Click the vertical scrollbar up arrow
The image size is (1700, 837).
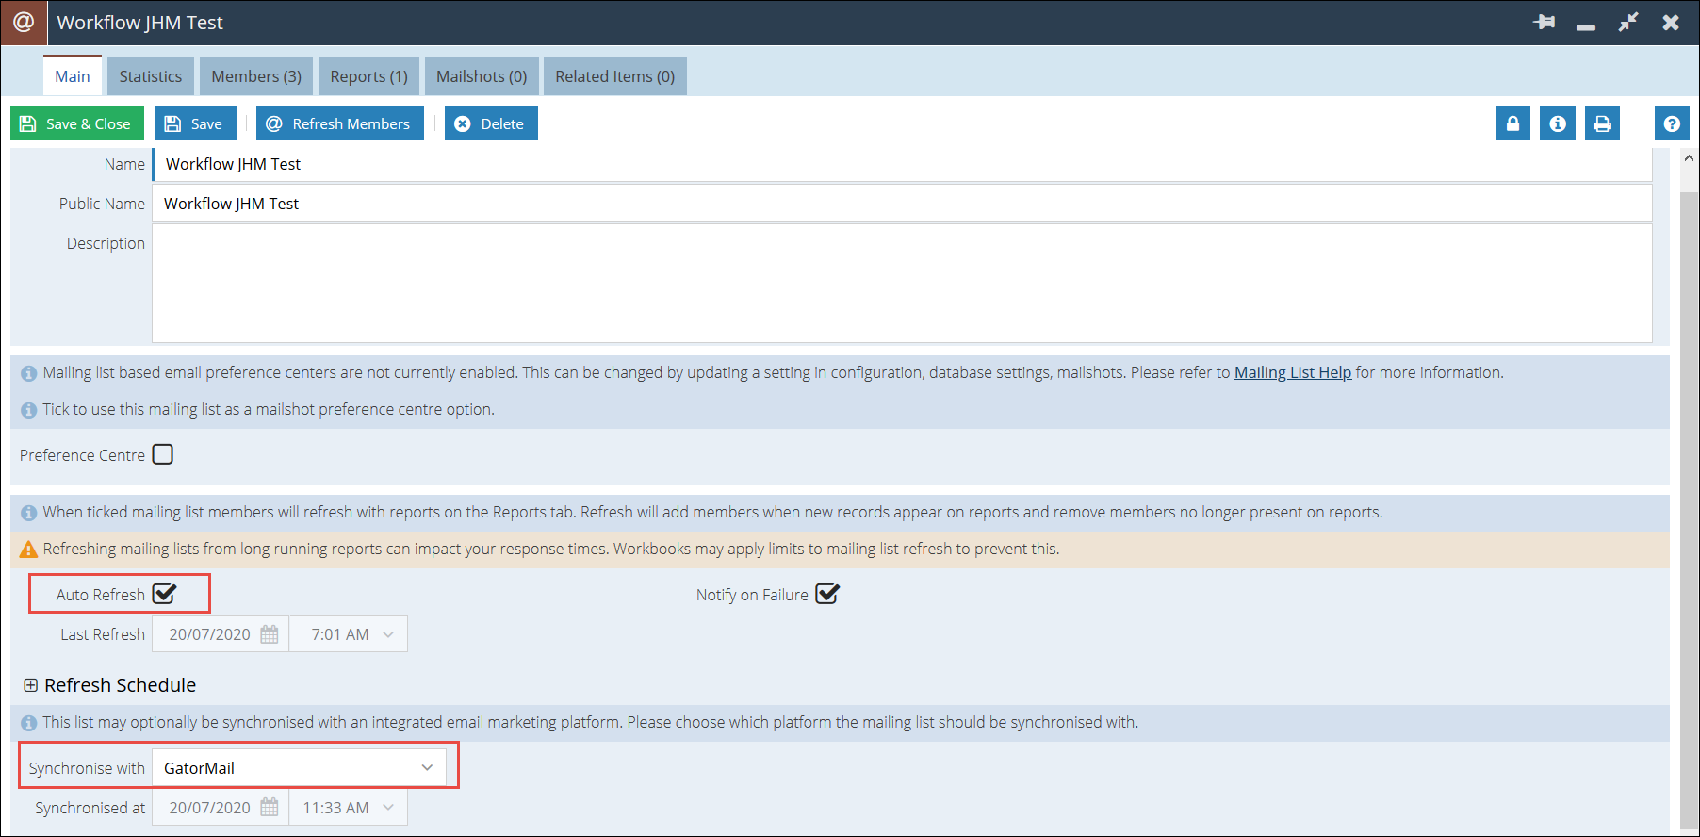(1689, 159)
